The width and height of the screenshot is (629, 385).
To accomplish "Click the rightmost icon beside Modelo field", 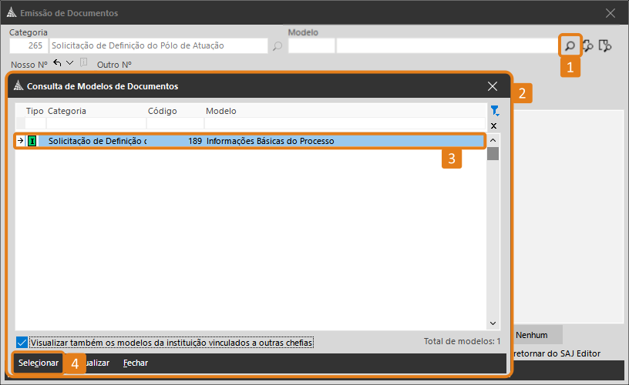I will (x=606, y=46).
